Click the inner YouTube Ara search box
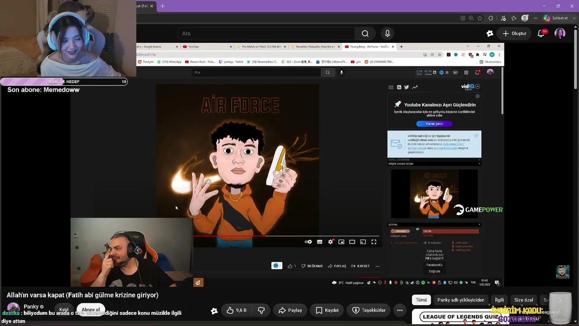Viewport: 579px width, 326px height. click(x=256, y=72)
